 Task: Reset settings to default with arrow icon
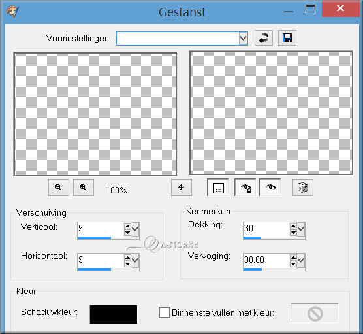[x=264, y=38]
